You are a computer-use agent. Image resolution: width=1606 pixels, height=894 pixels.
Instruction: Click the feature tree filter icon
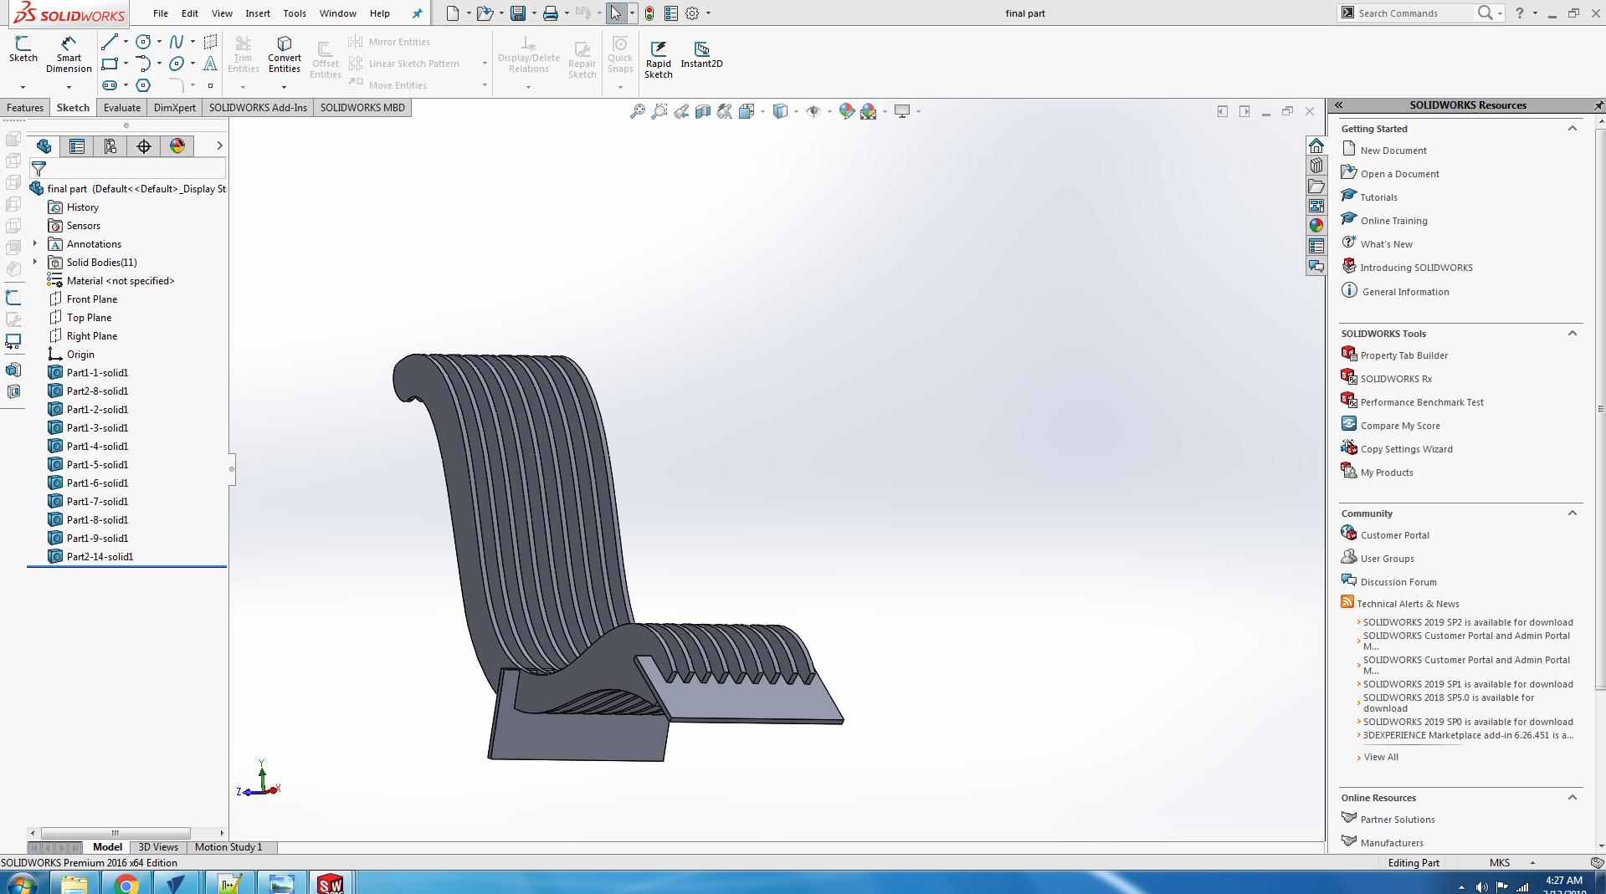38,169
